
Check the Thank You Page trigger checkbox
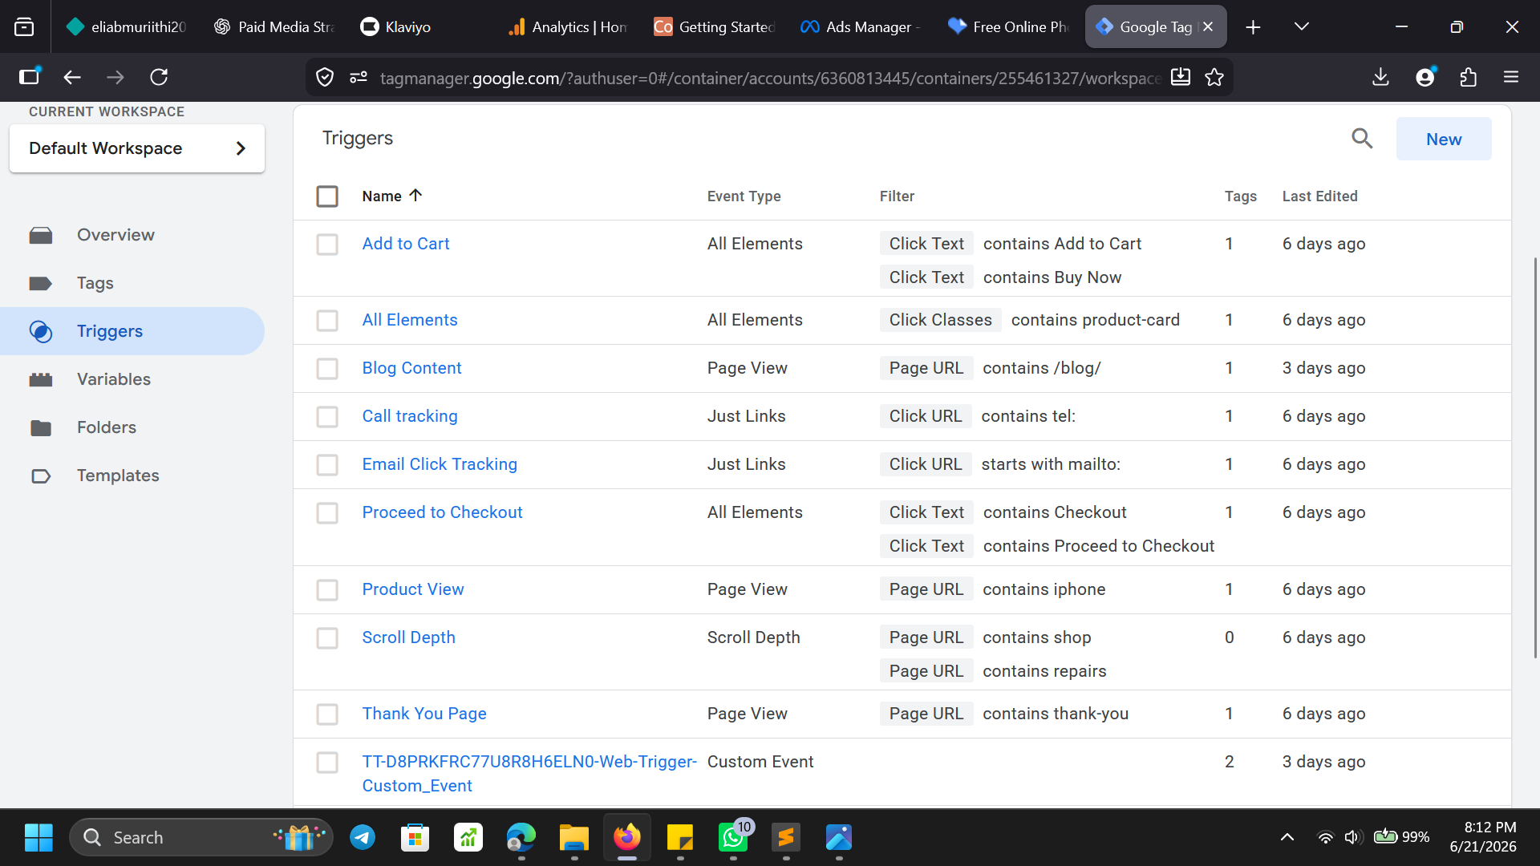[x=327, y=714]
